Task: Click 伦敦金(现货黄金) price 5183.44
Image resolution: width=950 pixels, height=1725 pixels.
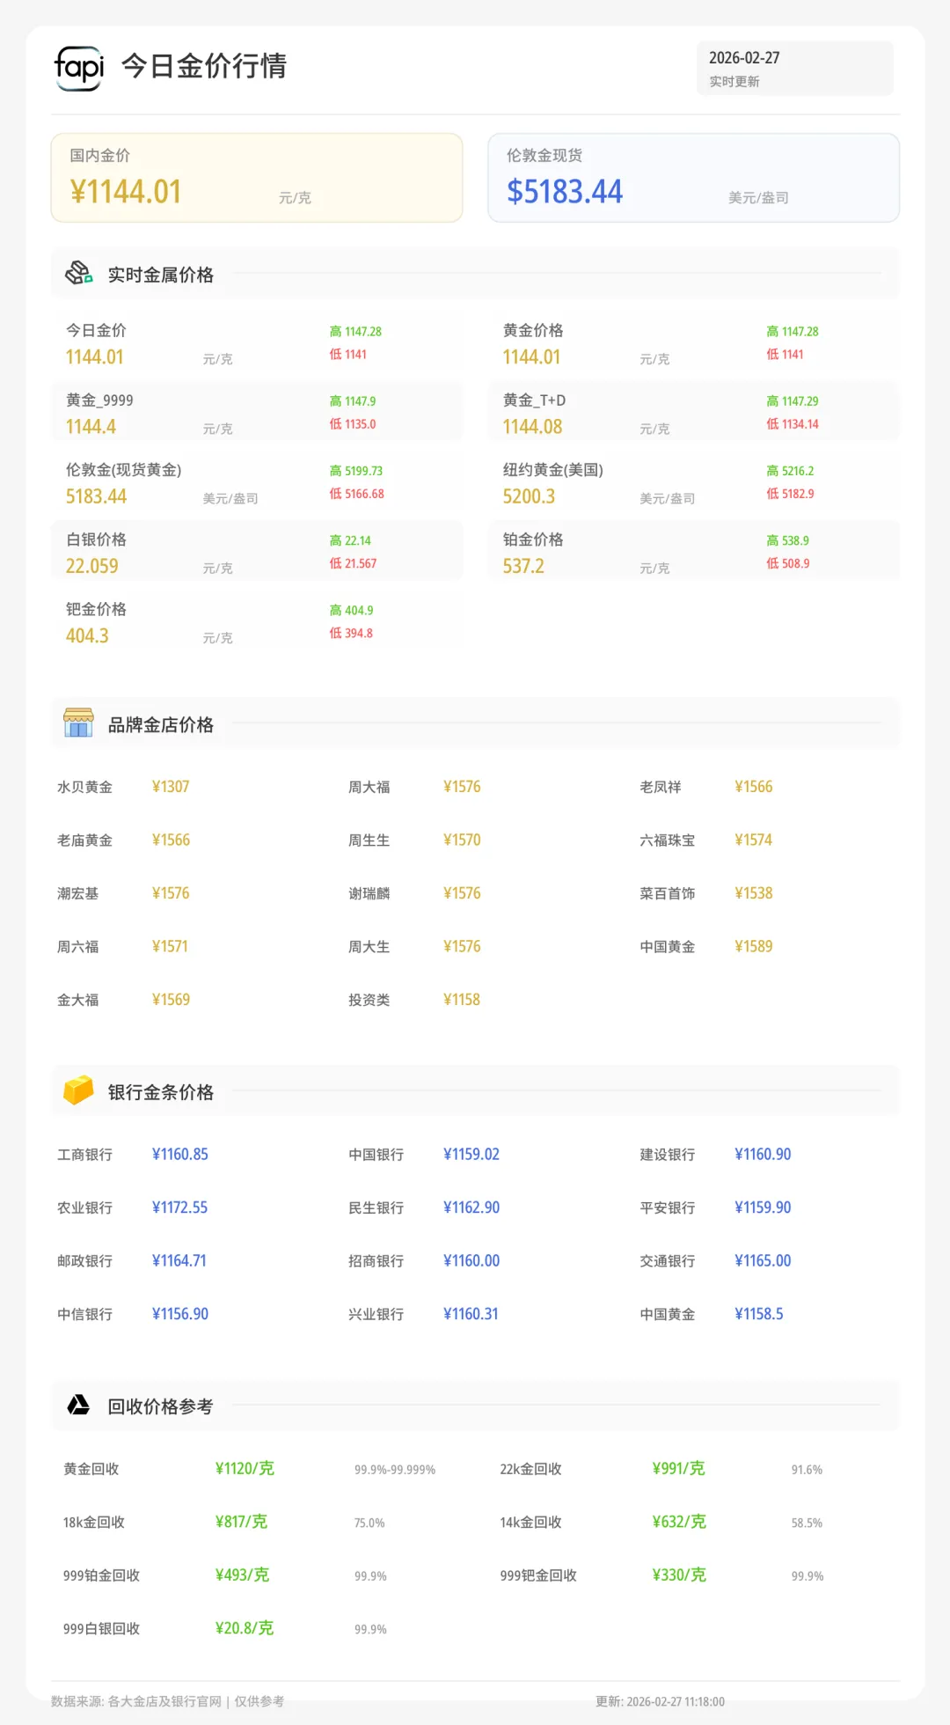Action: pyautogui.click(x=96, y=496)
